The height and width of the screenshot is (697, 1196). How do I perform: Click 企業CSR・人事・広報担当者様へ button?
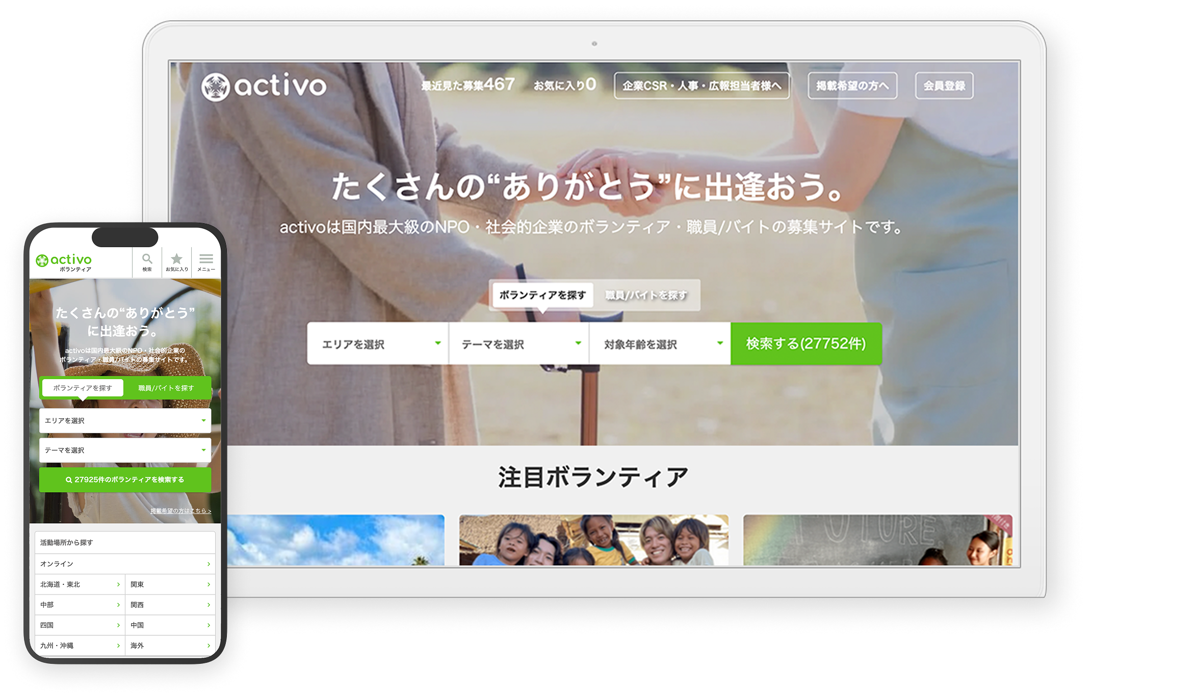pos(701,86)
